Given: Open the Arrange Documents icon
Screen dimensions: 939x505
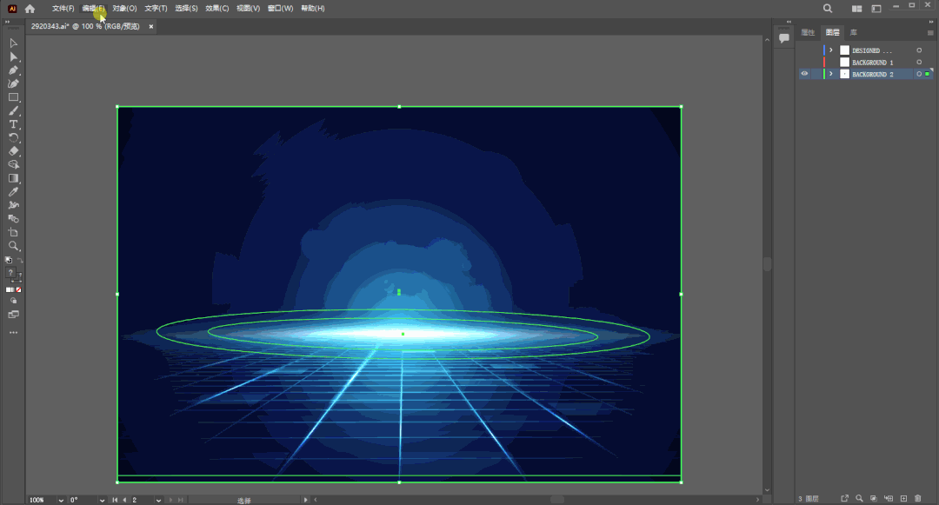Looking at the screenshot, I should [857, 9].
